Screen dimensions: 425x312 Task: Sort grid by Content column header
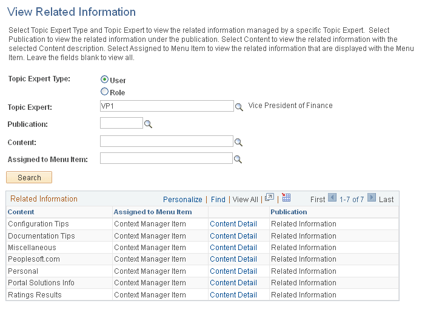21,212
